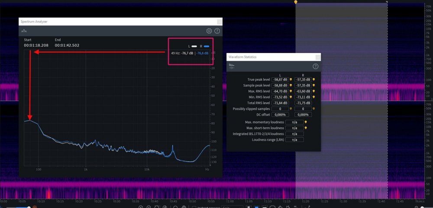Click the spectrum waveform icon in Spectrum Analyzer
The width and height of the screenshot is (433, 208).
[x=24, y=31]
